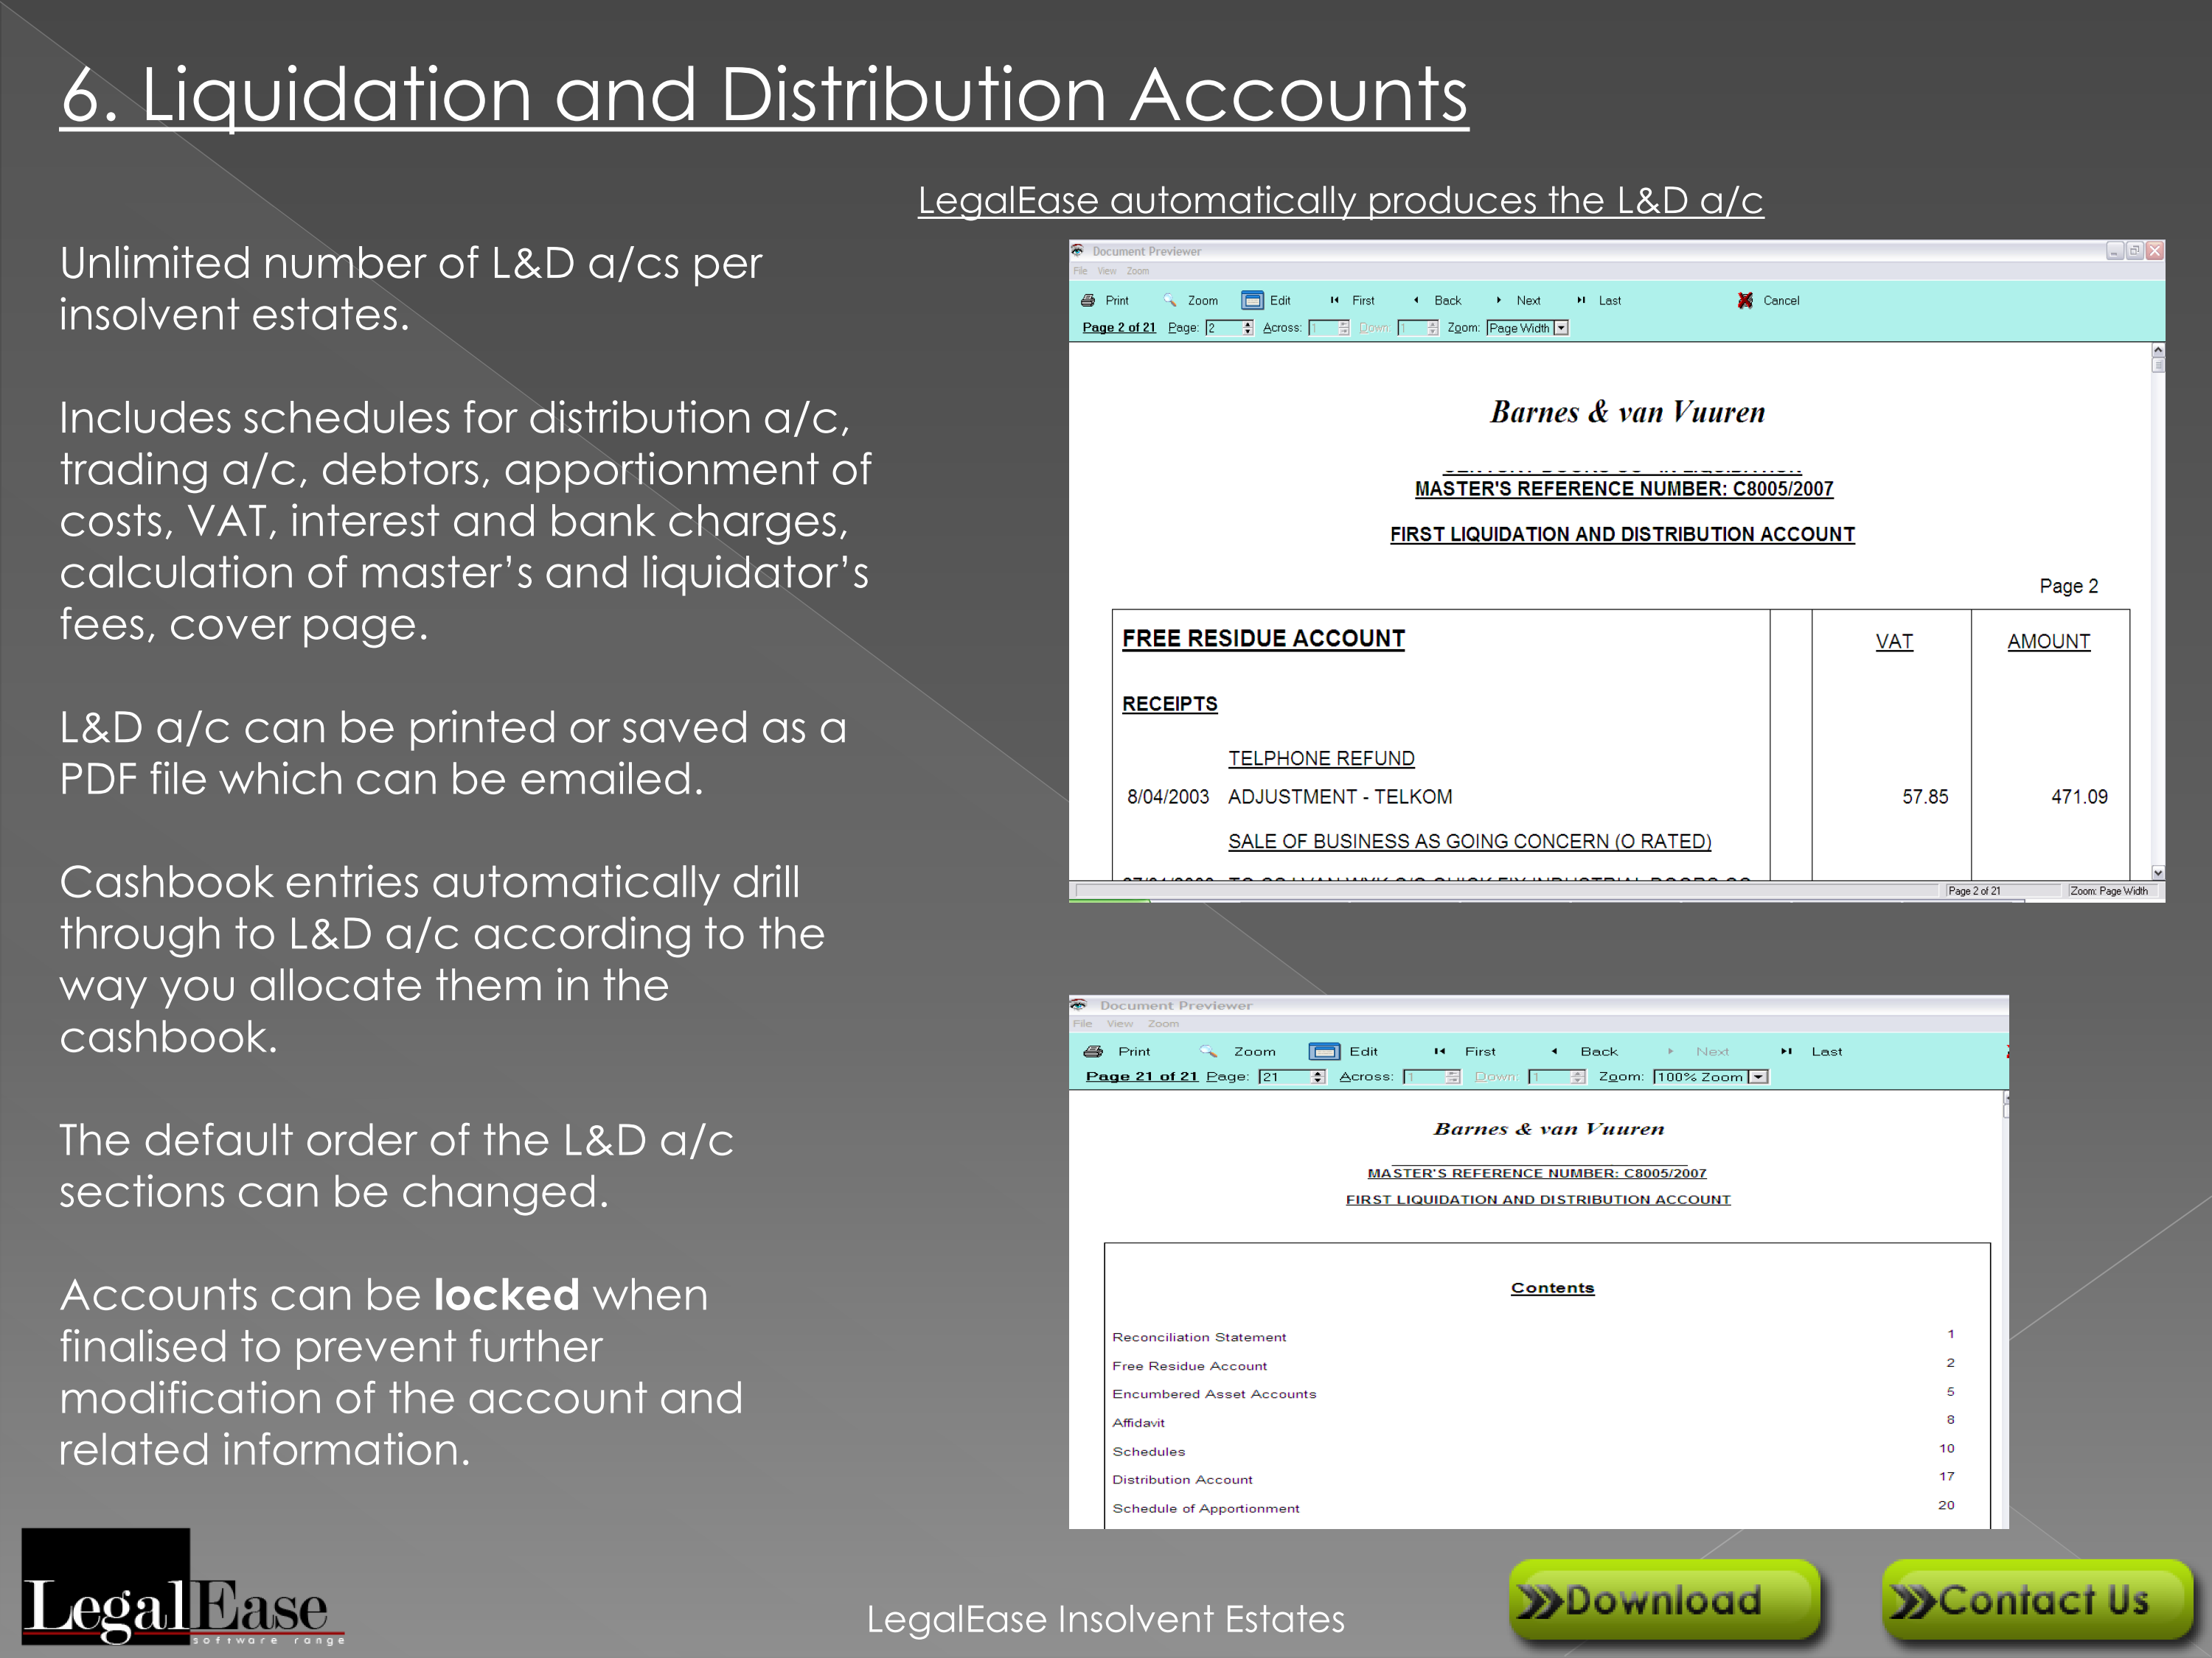This screenshot has height=1658, width=2212.
Task: Click 'Free Residue Account' in Contents
Action: coord(1189,1365)
